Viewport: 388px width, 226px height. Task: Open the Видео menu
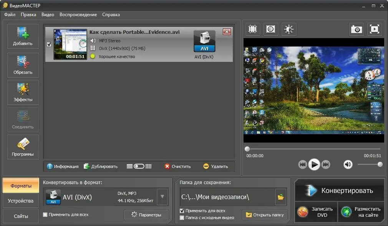pos(48,15)
